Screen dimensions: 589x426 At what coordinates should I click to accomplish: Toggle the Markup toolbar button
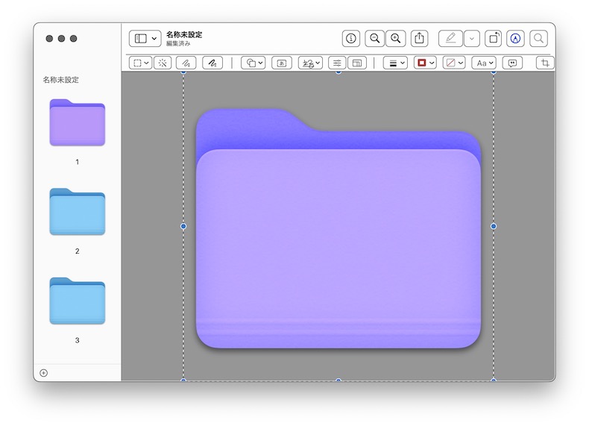(515, 38)
